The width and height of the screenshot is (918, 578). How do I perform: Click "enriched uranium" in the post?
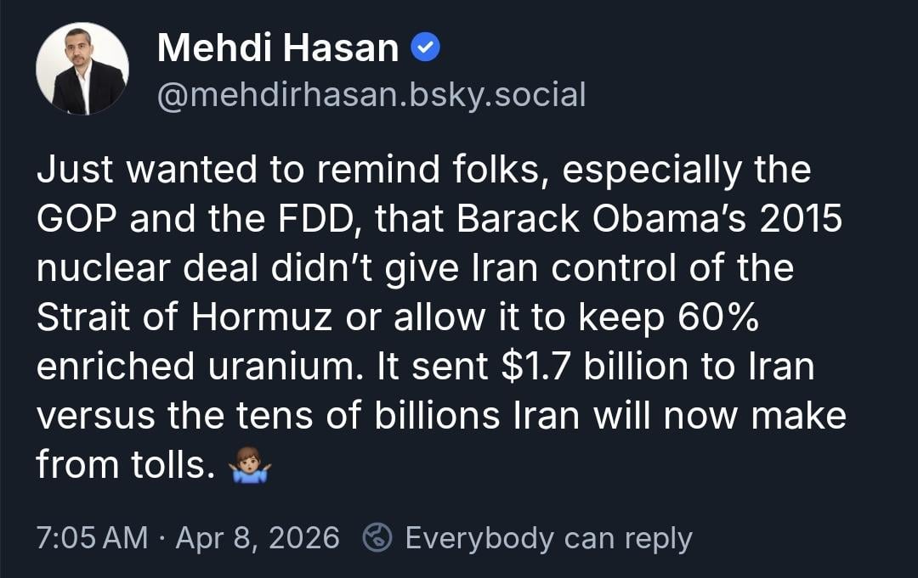tap(194, 367)
